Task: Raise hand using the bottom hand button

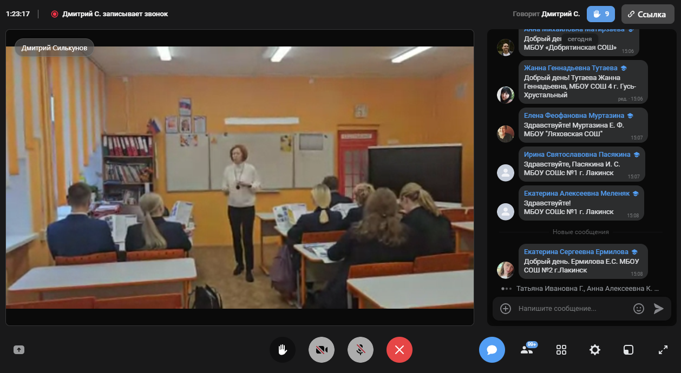Action: pos(283,350)
